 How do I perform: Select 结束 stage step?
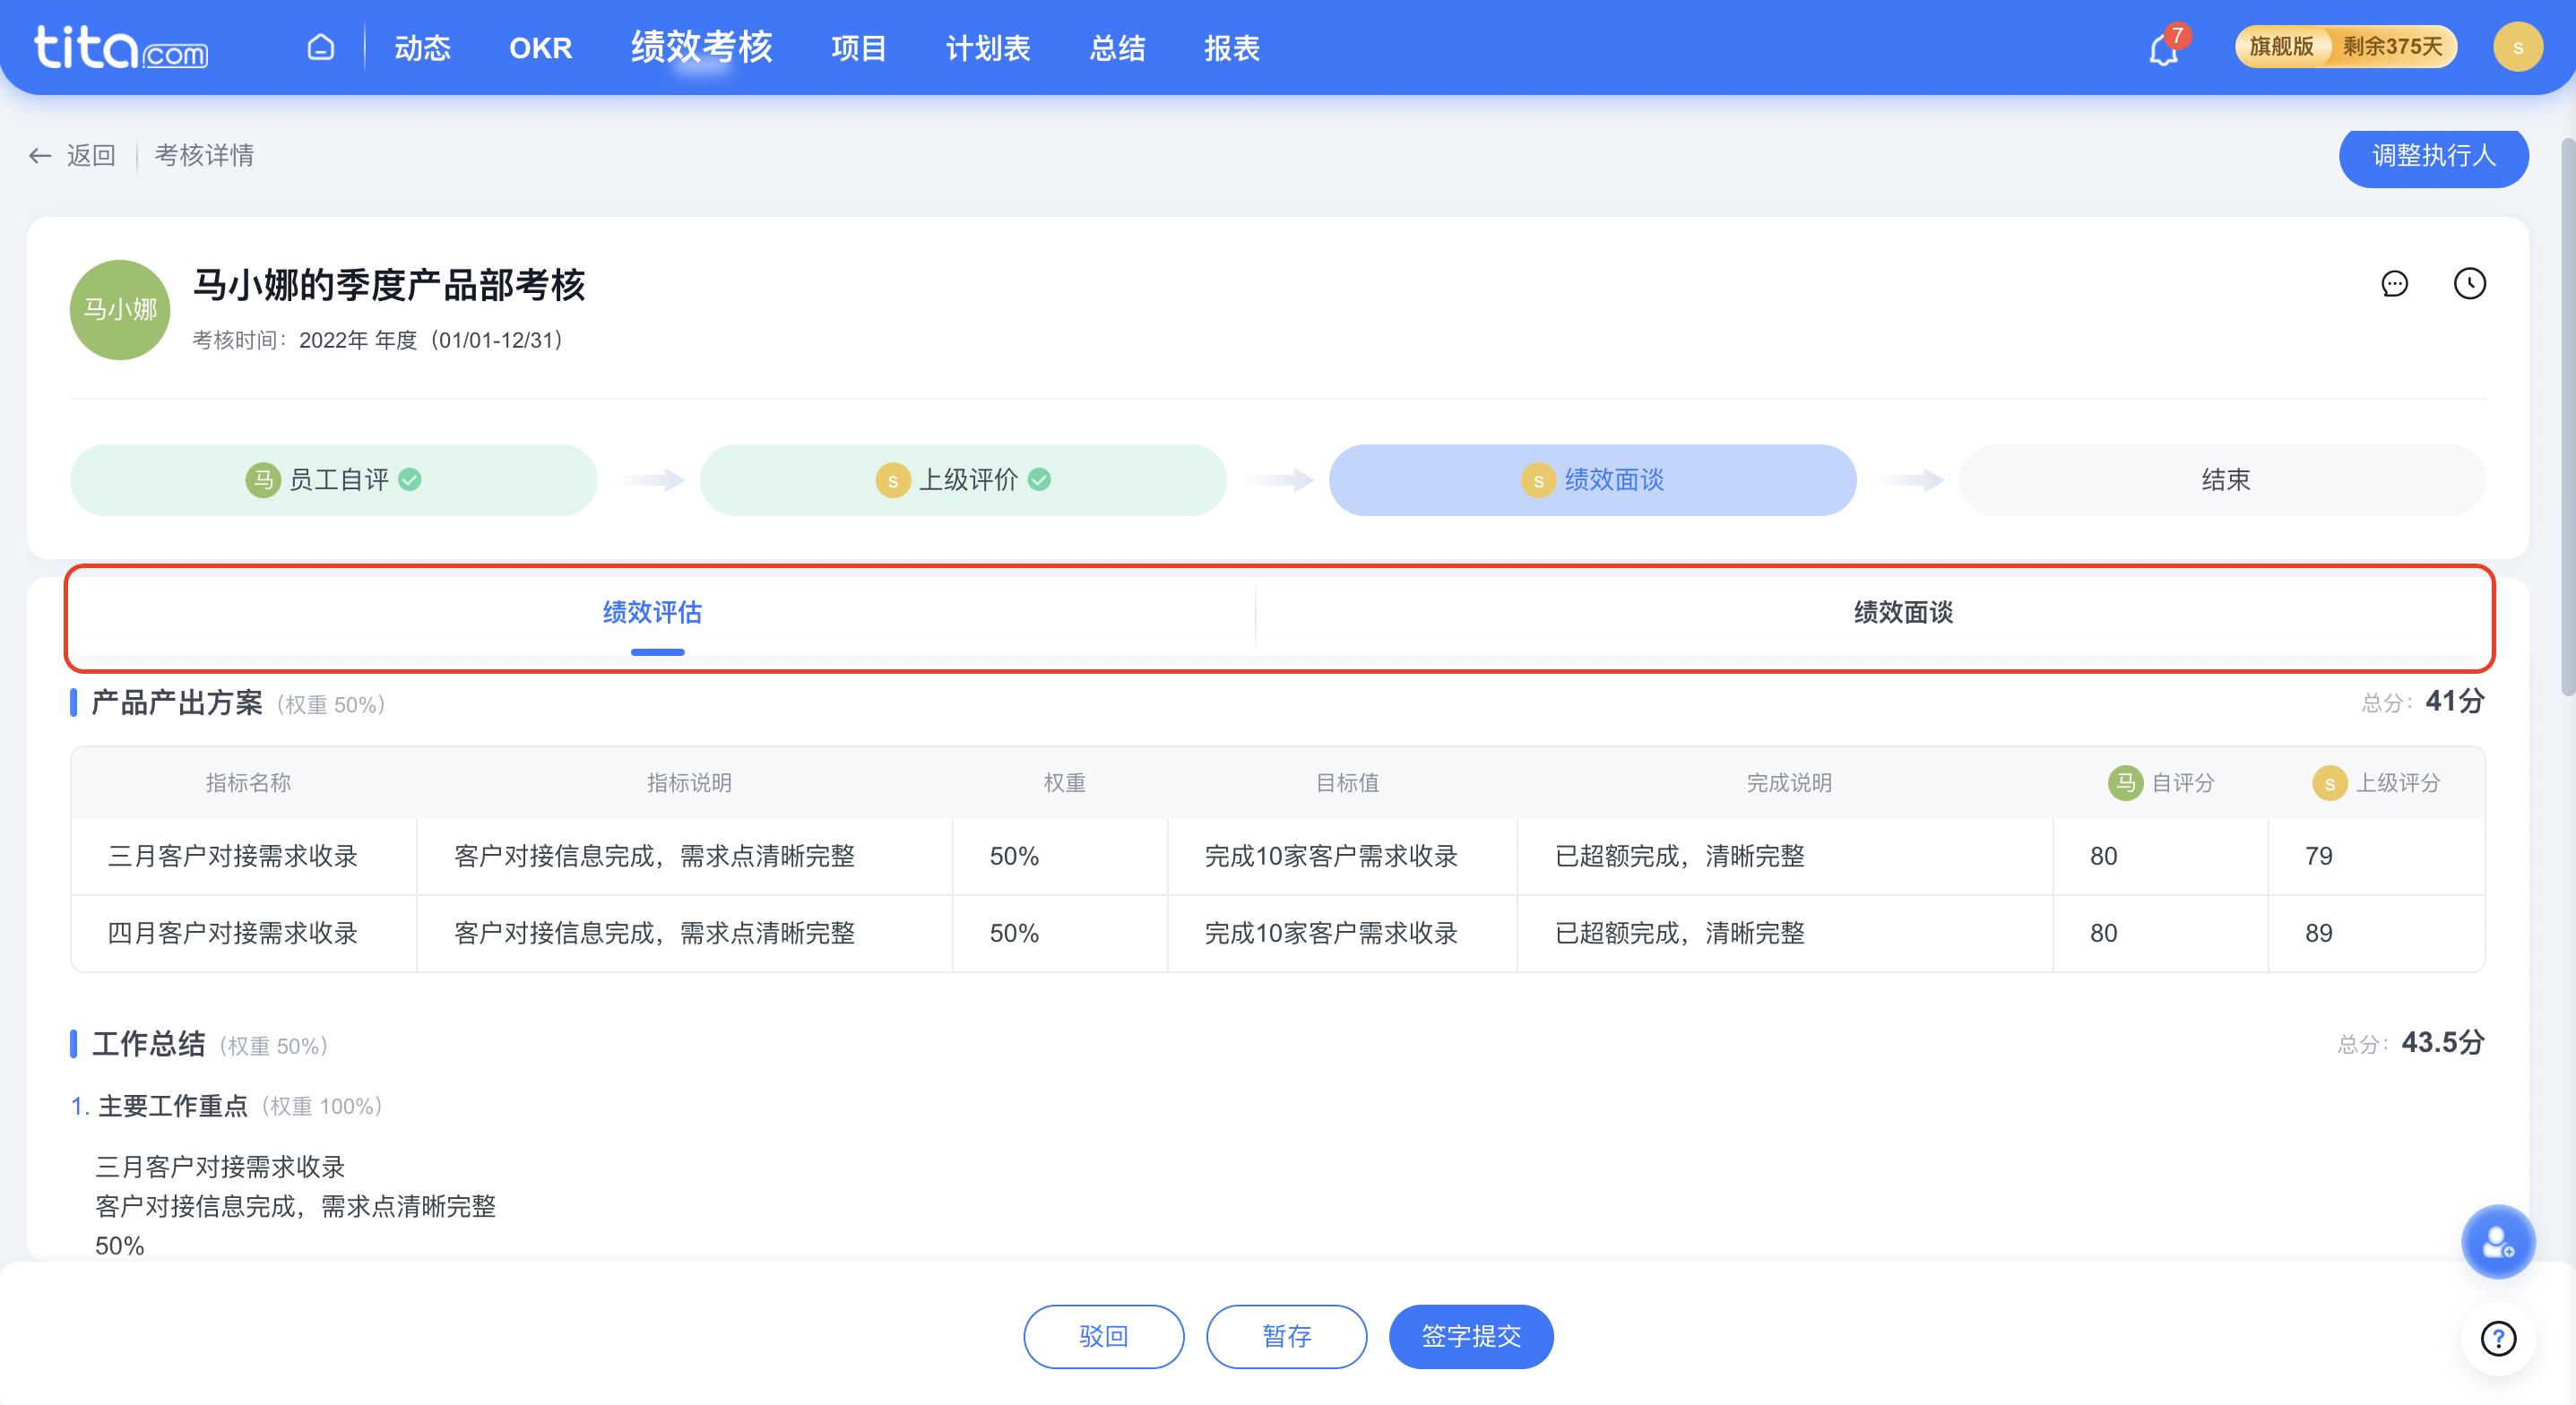pos(2222,480)
